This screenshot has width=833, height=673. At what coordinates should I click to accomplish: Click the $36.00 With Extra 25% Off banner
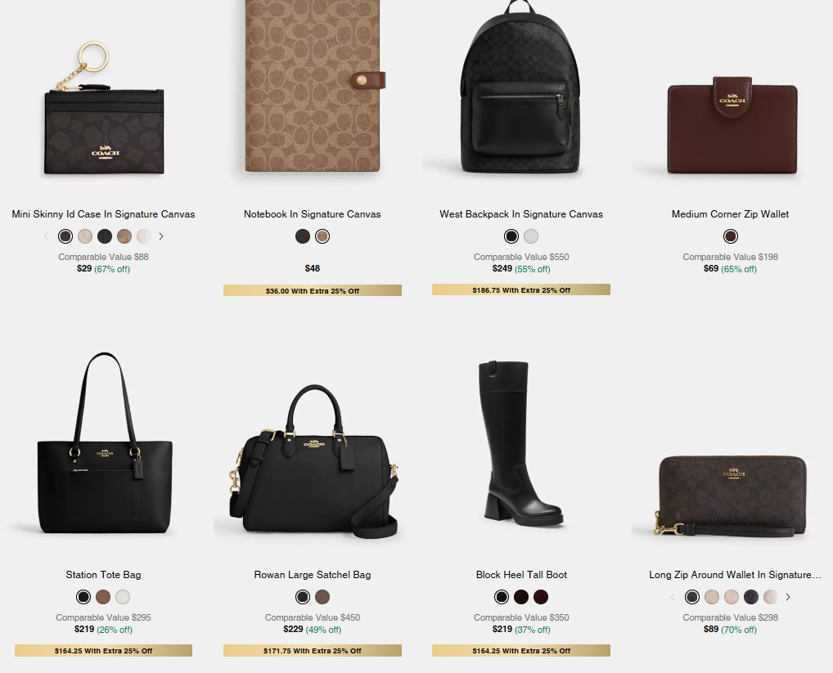[x=313, y=290]
